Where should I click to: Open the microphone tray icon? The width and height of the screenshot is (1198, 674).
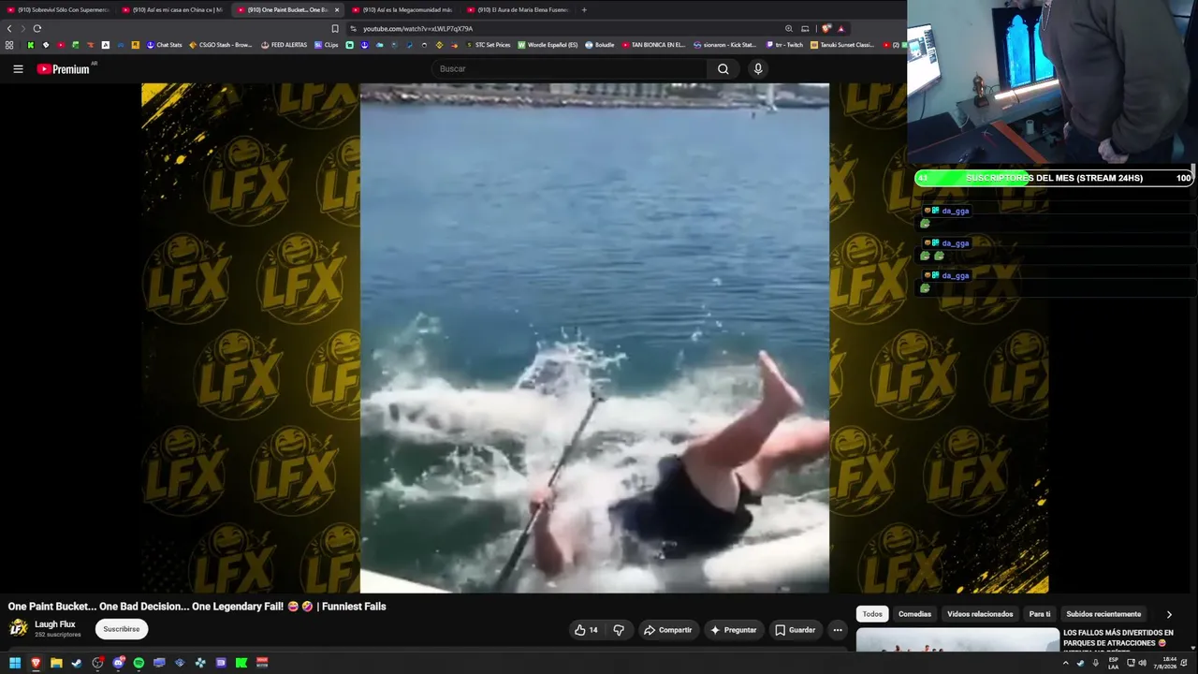tap(1096, 663)
